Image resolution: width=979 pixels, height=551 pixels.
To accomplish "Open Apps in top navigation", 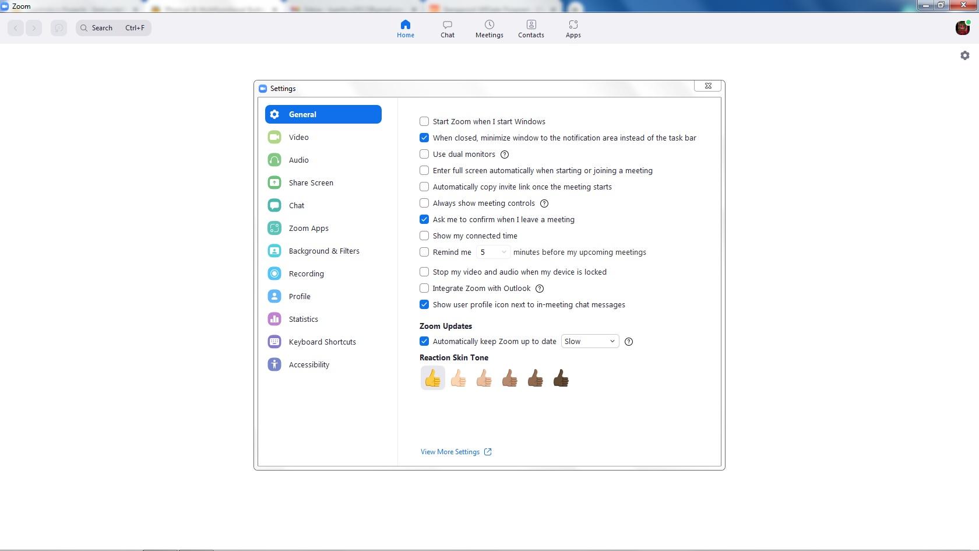I will 573,29.
